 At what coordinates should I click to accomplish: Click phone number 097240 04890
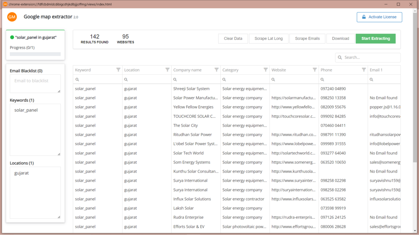pyautogui.click(x=333, y=89)
